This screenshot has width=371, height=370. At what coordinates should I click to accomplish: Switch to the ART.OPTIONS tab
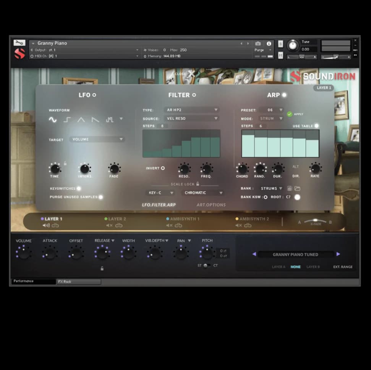point(211,205)
